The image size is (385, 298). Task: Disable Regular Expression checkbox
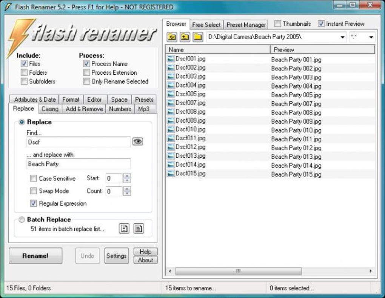point(33,203)
